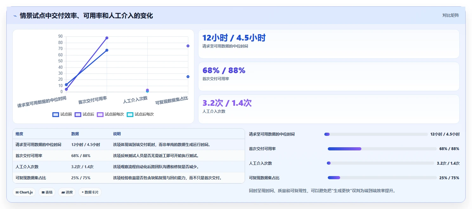Viewport: 472px width, 209px height.
Task: Click table cell 68% / 88%
Action: pos(81,155)
